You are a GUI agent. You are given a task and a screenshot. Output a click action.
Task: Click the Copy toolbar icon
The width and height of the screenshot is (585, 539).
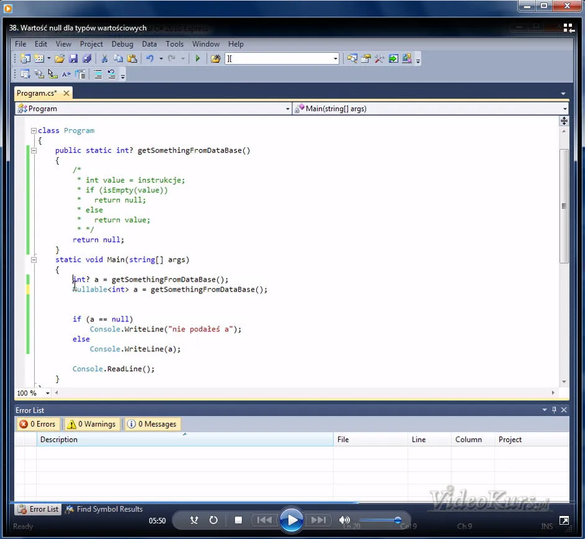tap(118, 58)
